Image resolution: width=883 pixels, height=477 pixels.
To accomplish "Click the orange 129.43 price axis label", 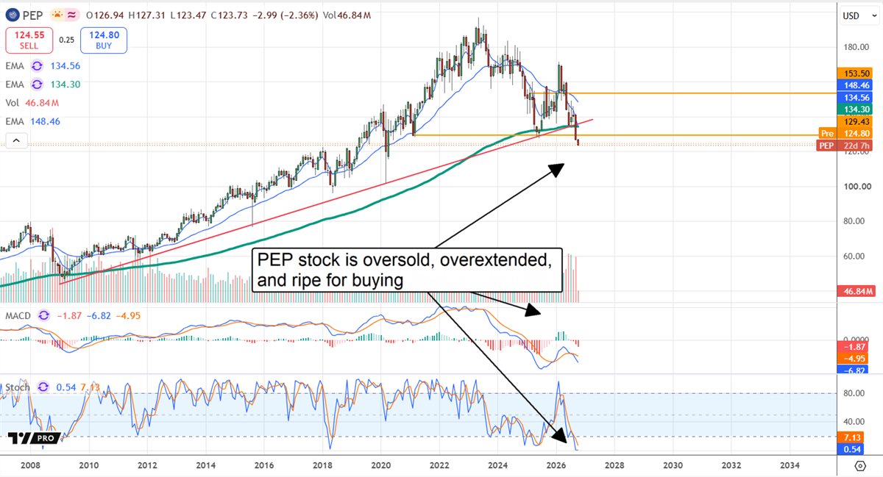I will pos(855,121).
